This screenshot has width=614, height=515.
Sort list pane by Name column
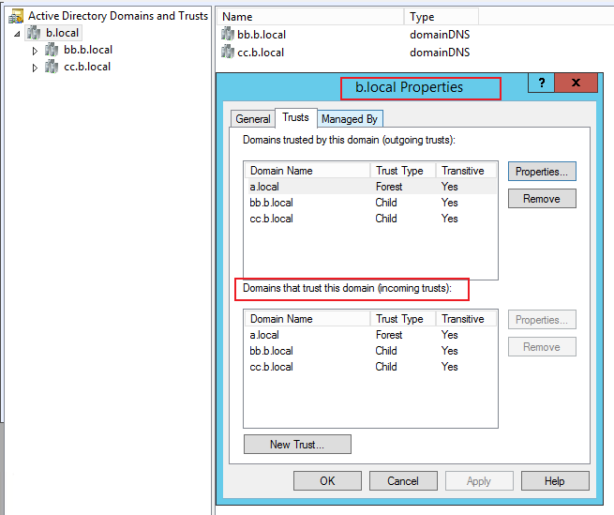[310, 17]
